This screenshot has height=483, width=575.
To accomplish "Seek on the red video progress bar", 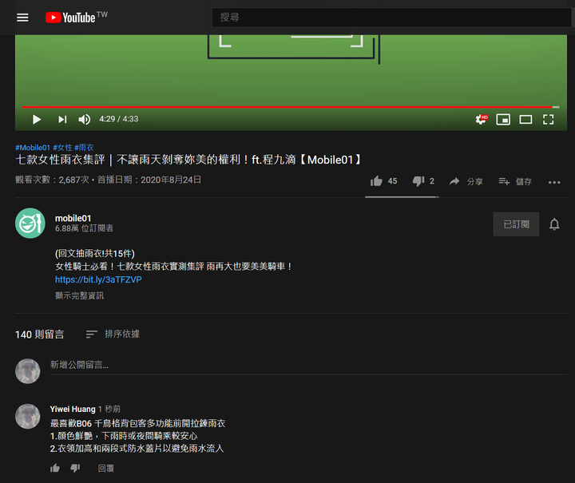I will (291, 107).
